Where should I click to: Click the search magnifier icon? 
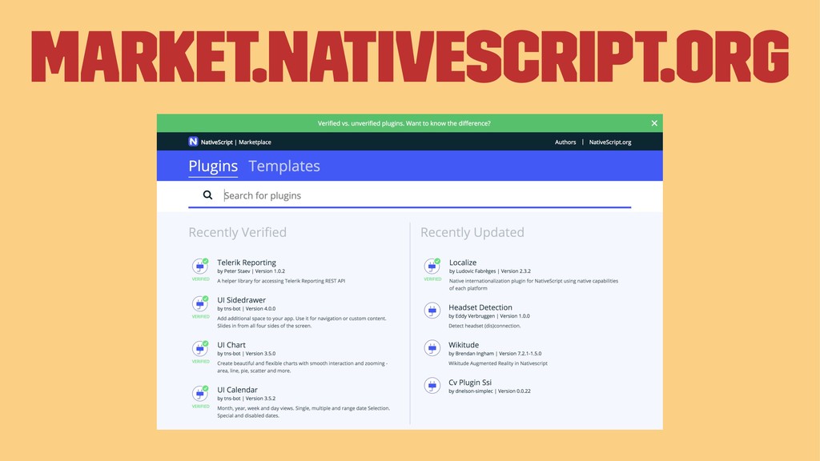207,195
